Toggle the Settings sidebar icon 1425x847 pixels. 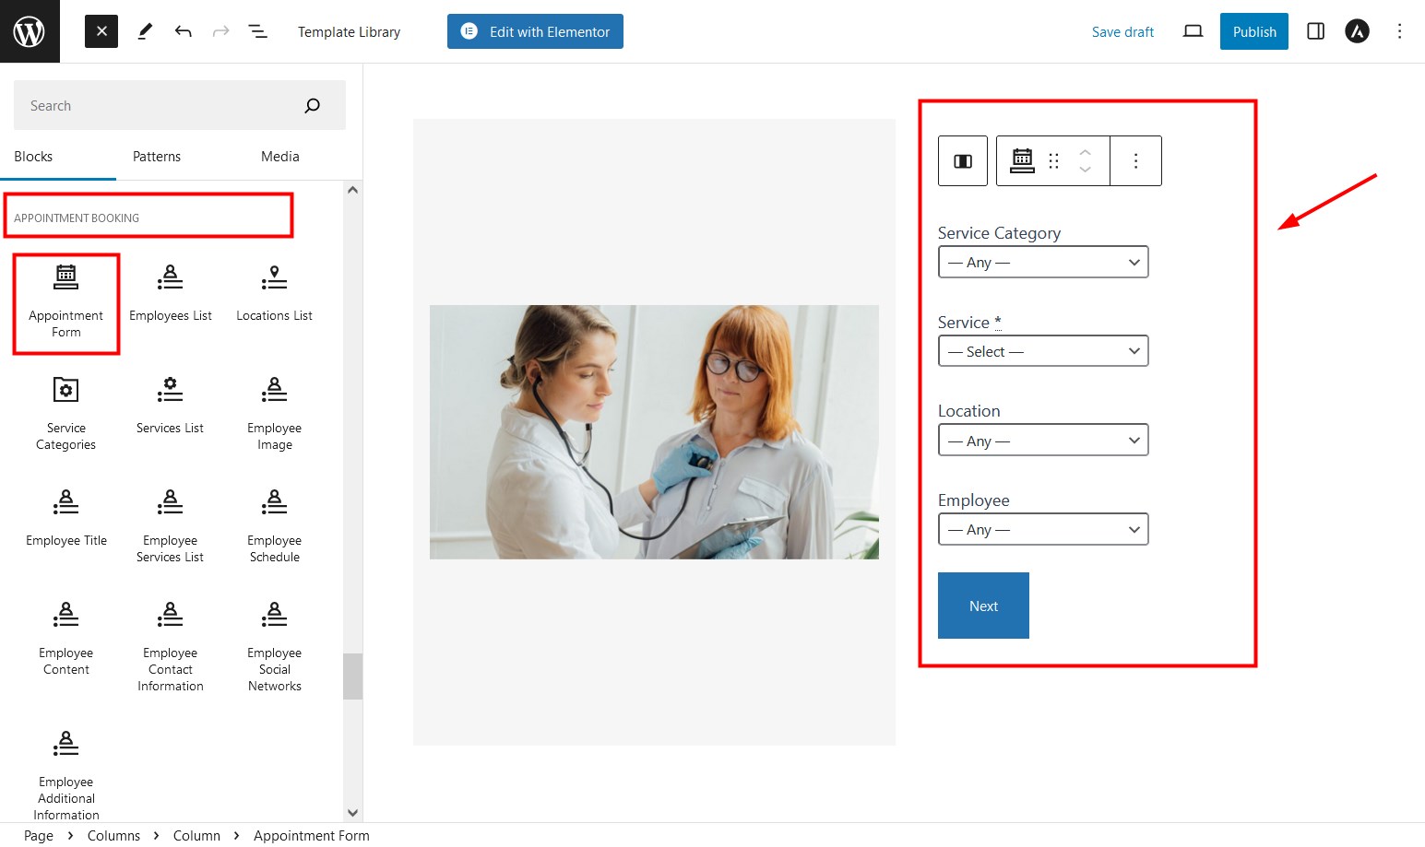click(x=1316, y=31)
